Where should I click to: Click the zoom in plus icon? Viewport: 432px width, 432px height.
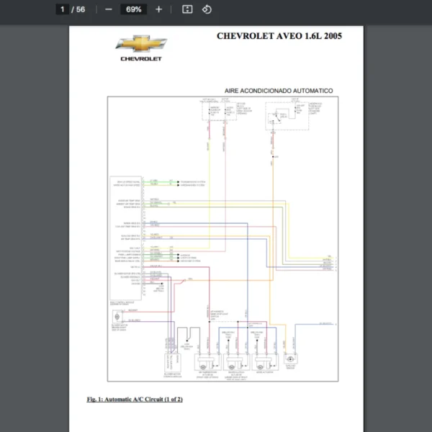point(159,9)
